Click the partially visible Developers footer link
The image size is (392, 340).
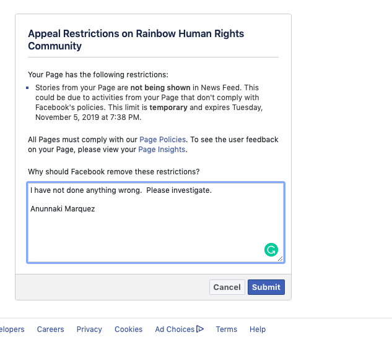(11, 329)
